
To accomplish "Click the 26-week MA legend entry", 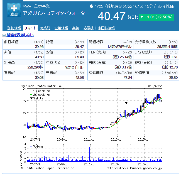I will coord(40,95).
